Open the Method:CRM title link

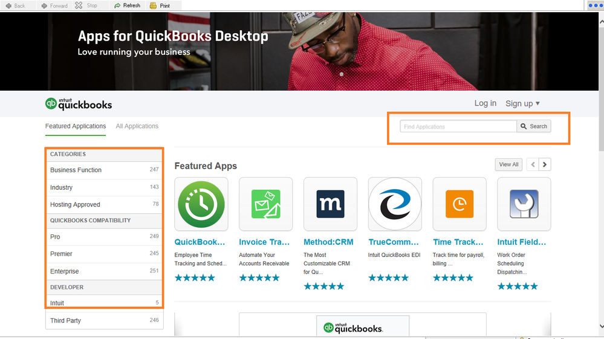pyautogui.click(x=328, y=242)
